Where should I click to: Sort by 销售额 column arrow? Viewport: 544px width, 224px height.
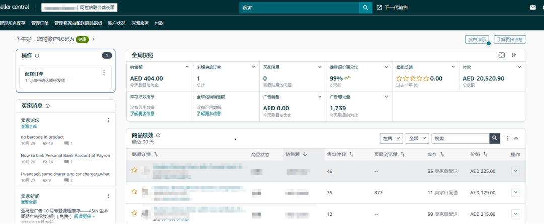click(305, 155)
